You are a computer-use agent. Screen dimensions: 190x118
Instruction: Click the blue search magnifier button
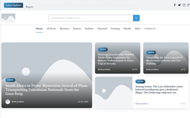pyautogui.click(x=136, y=18)
